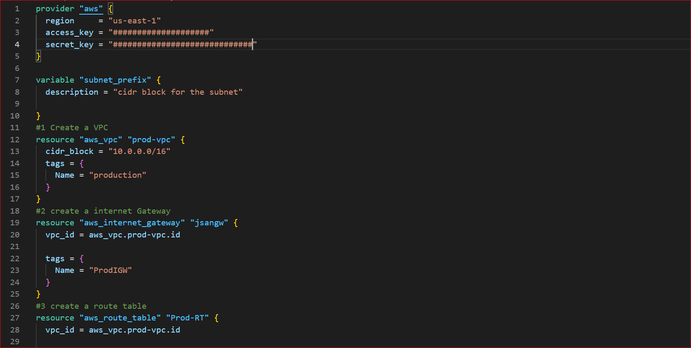This screenshot has width=691, height=348.
Task: Click the resource keyword on line 19
Action: pos(55,222)
